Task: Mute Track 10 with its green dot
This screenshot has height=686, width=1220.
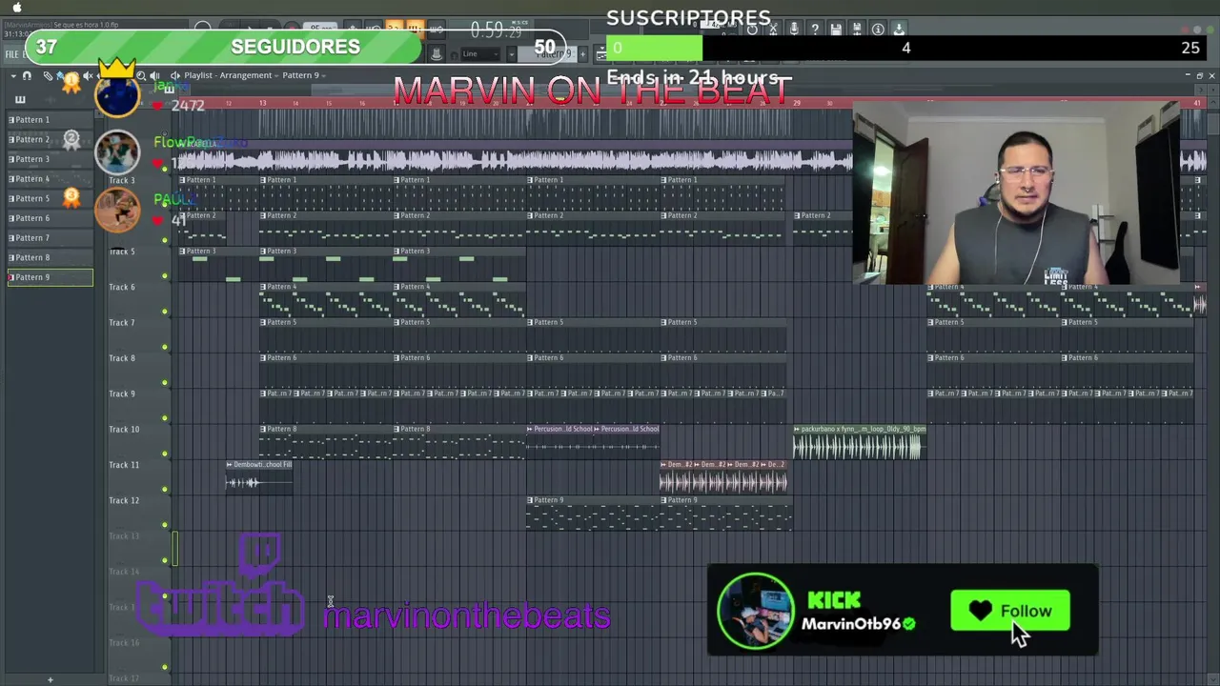Action: (x=164, y=454)
